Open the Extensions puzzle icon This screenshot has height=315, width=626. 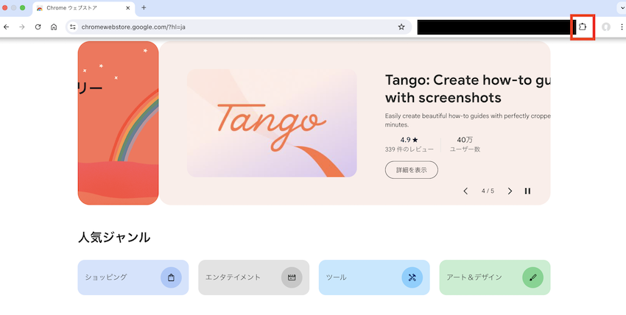click(583, 26)
